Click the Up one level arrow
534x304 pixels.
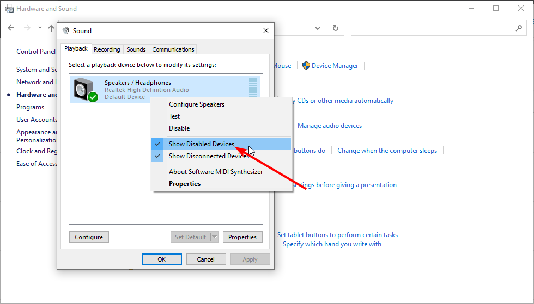click(x=51, y=28)
